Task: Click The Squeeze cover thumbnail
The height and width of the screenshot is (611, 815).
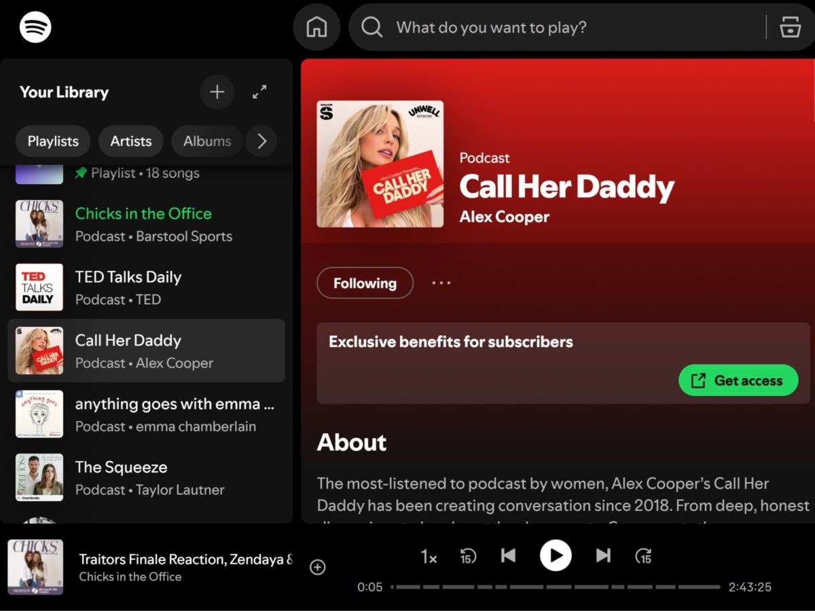Action: [39, 477]
